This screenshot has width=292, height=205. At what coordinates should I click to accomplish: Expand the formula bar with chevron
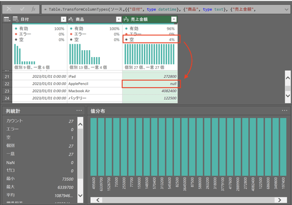pyautogui.click(x=287, y=9)
